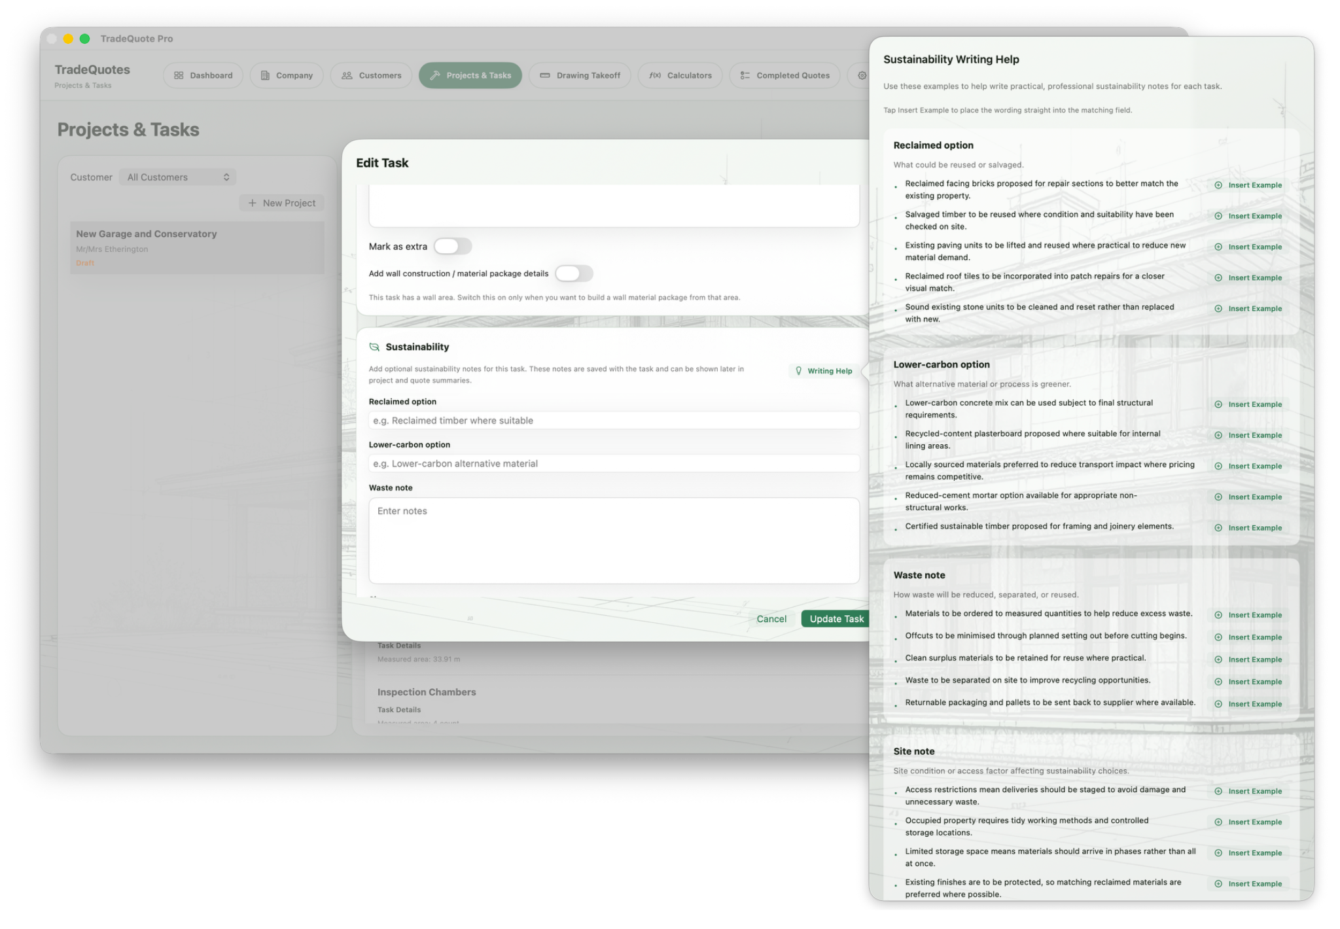
Task: Open the Drawing Takeoff tab
Action: (x=580, y=75)
